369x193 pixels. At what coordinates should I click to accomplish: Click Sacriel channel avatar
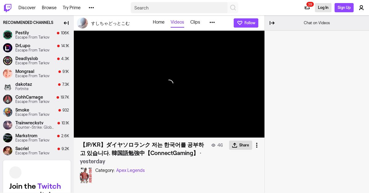pyautogui.click(x=8, y=151)
